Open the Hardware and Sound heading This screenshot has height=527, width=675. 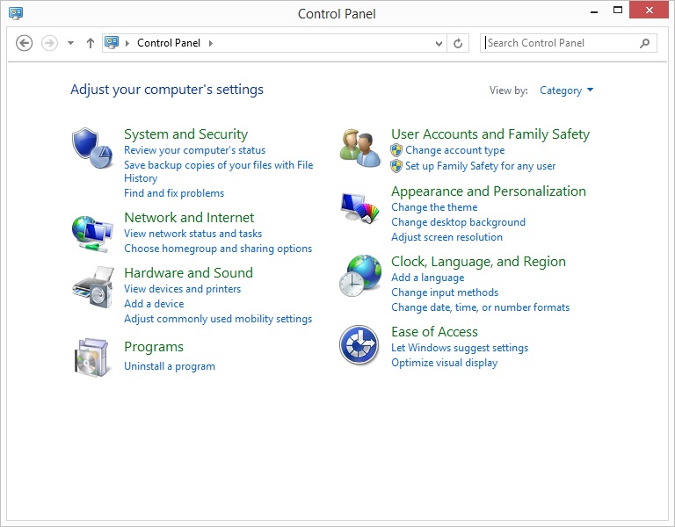tap(189, 273)
